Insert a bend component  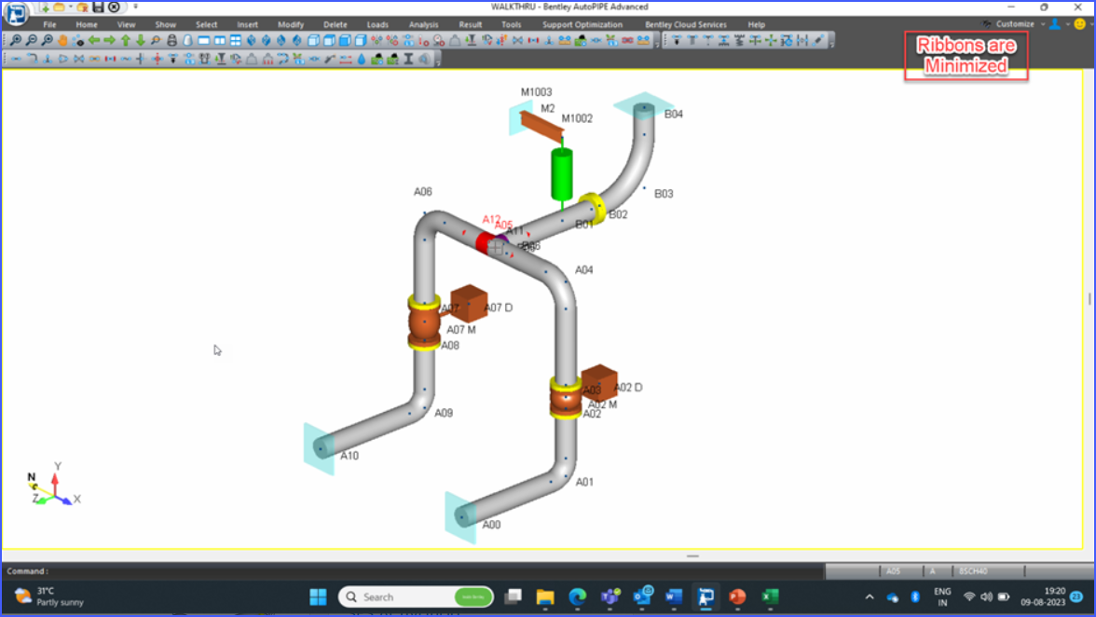point(32,59)
